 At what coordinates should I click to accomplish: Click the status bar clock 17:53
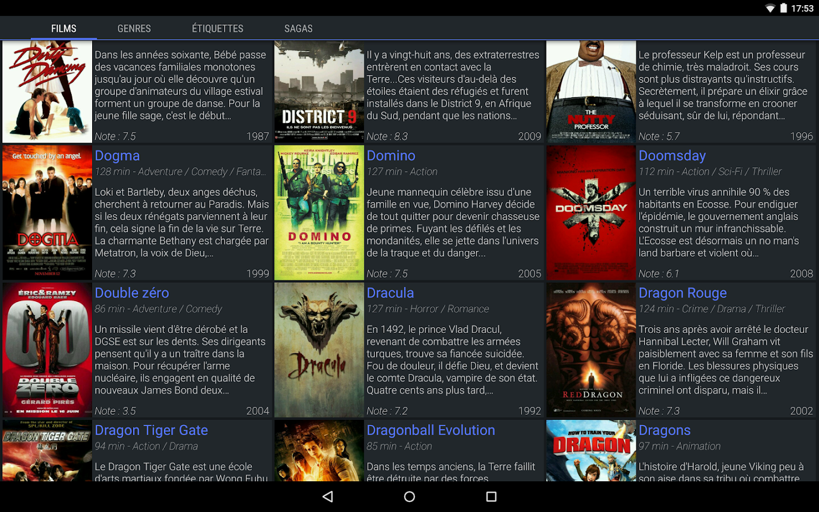pyautogui.click(x=803, y=9)
